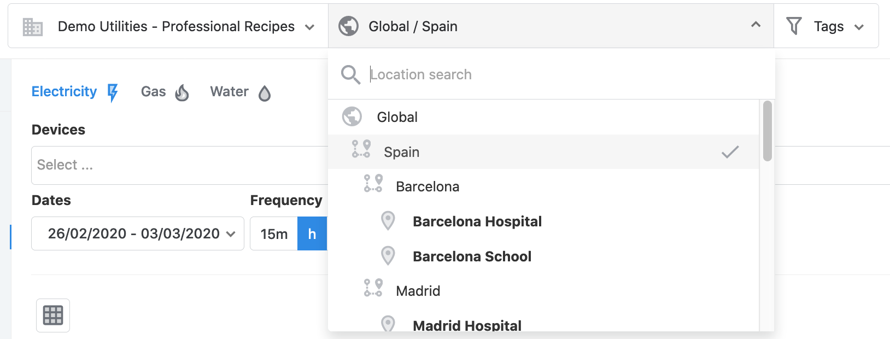Screen dimensions: 890x339
Task: Click the magnifier icon in location search
Action: pos(350,75)
